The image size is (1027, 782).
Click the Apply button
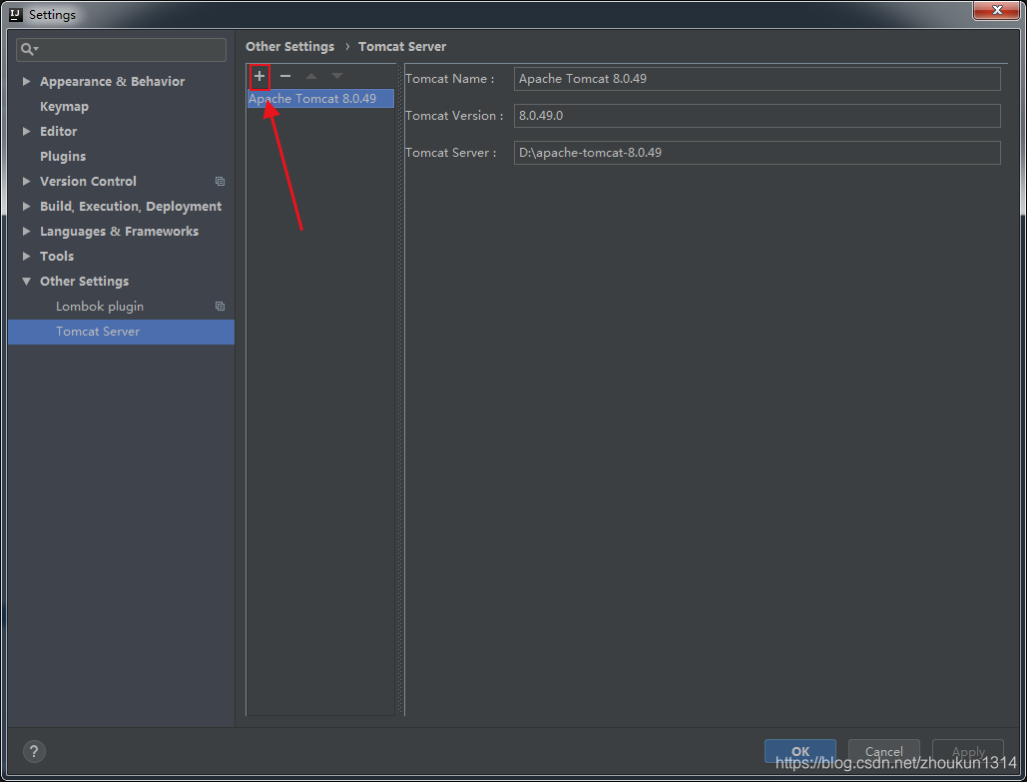967,751
